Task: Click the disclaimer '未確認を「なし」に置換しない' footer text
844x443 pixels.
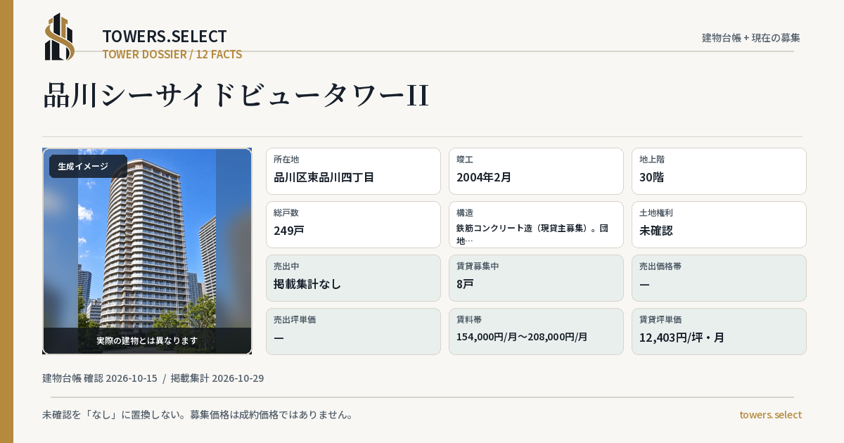Action: (198, 415)
